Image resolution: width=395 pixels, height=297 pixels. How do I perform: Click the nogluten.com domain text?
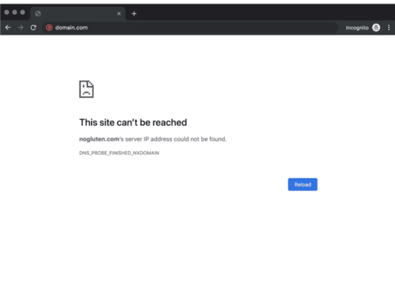tap(99, 139)
